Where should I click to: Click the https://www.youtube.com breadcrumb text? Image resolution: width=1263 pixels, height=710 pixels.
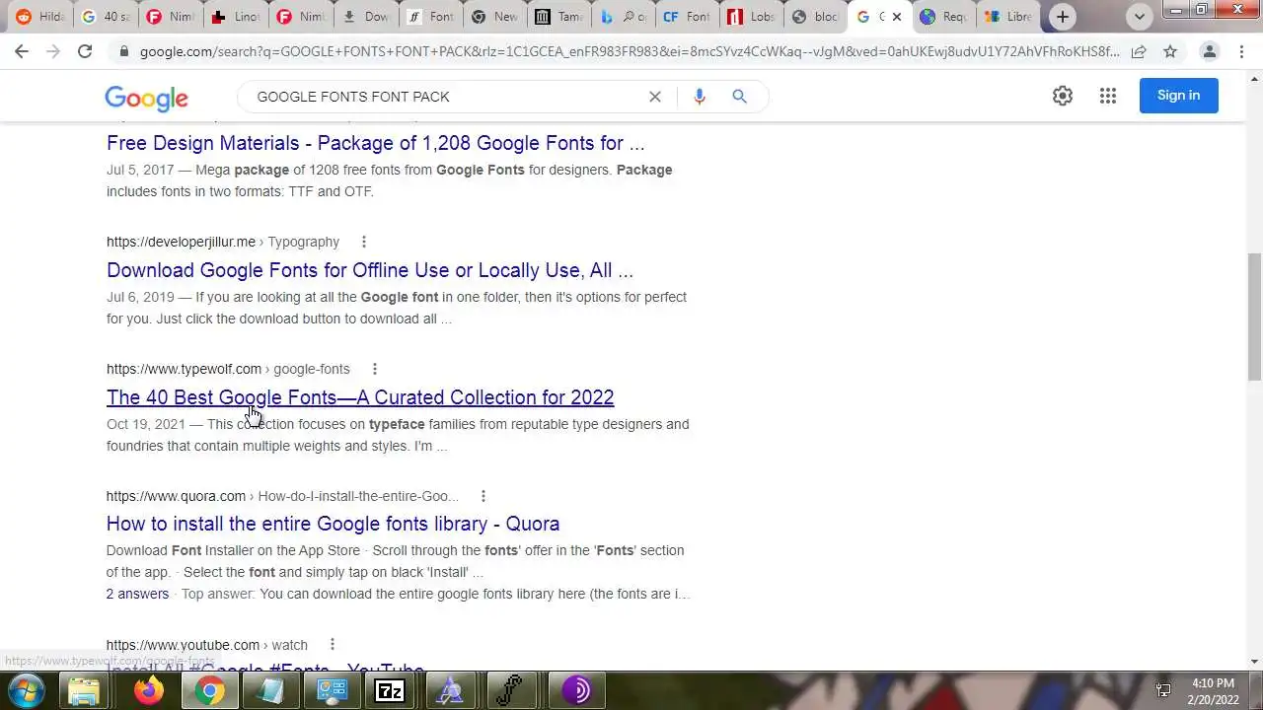(183, 645)
